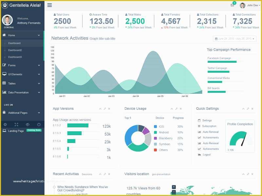Click the Additional Pages bug icon
The height and width of the screenshot is (196, 262).
4,112
